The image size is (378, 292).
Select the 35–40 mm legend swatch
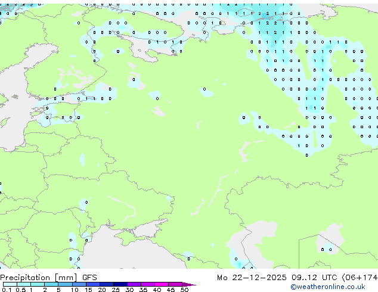click(148, 284)
